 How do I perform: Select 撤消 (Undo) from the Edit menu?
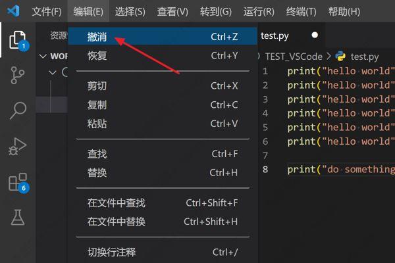click(97, 37)
